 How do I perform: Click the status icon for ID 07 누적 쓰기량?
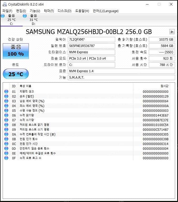pos(6,120)
